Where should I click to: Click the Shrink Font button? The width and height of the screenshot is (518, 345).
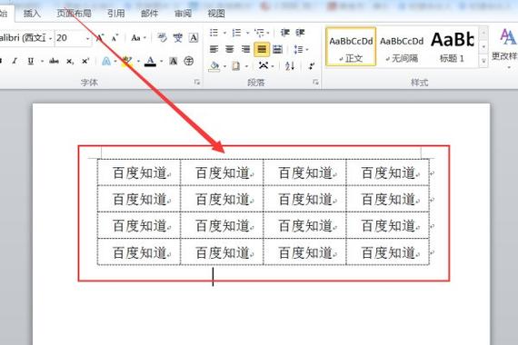point(115,38)
